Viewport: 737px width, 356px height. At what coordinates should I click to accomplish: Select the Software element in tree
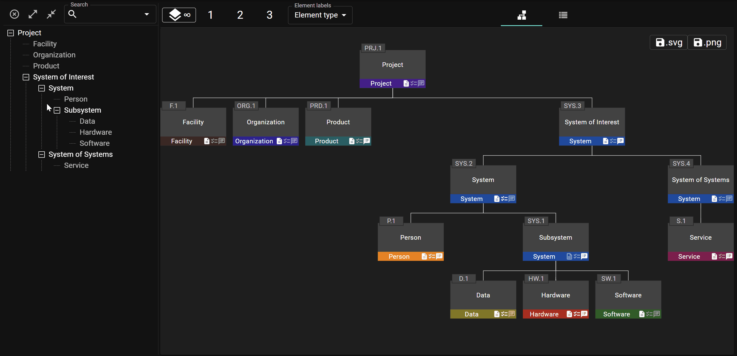95,143
